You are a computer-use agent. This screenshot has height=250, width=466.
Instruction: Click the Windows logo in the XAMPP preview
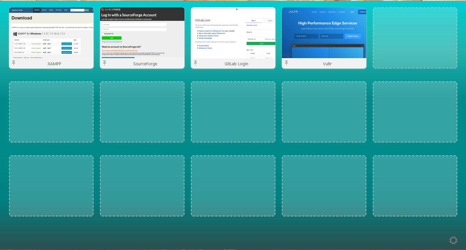coord(15,34)
